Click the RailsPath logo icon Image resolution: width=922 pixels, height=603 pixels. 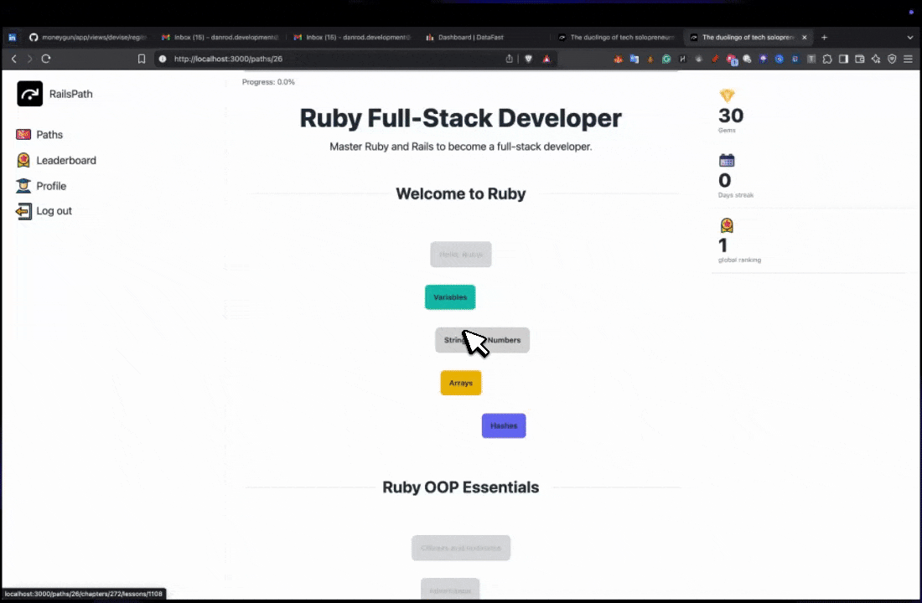(x=30, y=94)
